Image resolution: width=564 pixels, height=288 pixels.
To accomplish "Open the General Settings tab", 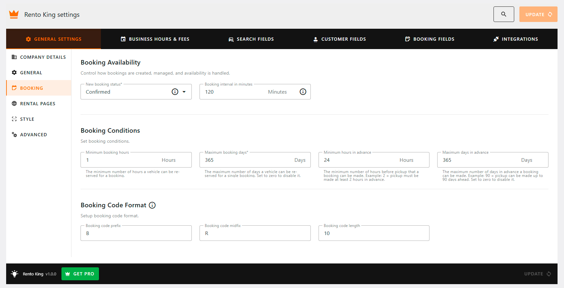I will (53, 39).
